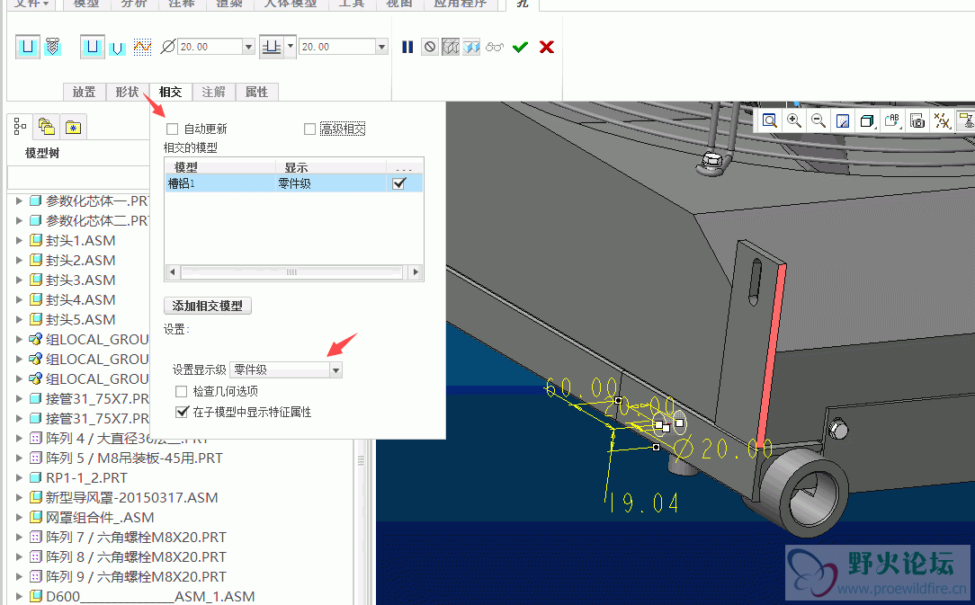The width and height of the screenshot is (975, 605).
Task: Select 阵列 5 / M8吊装板-45用.PRT tree item
Action: pyautogui.click(x=134, y=458)
